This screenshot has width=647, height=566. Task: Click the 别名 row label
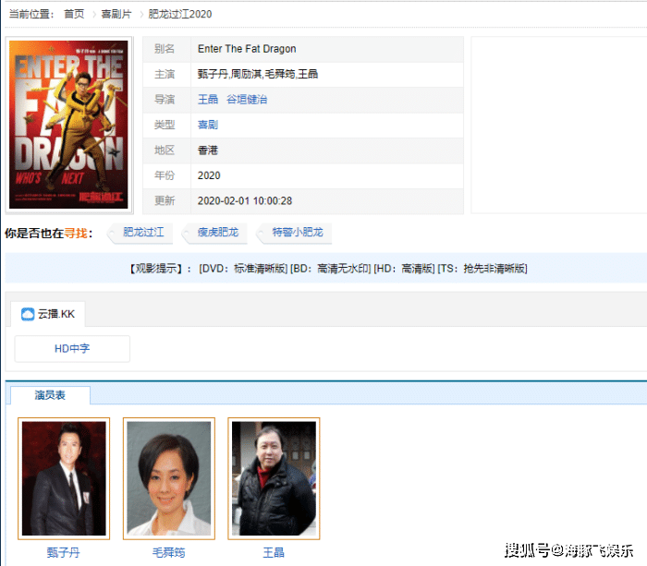pos(165,49)
